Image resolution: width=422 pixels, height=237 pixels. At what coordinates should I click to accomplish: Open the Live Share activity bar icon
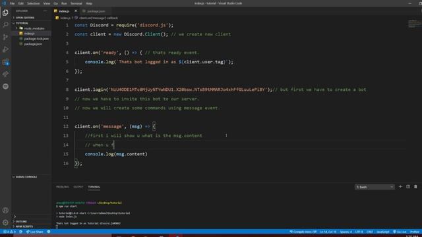point(5,74)
